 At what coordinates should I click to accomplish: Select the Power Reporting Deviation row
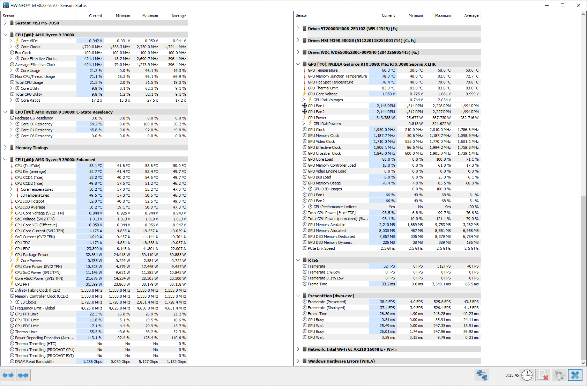pos(98,338)
